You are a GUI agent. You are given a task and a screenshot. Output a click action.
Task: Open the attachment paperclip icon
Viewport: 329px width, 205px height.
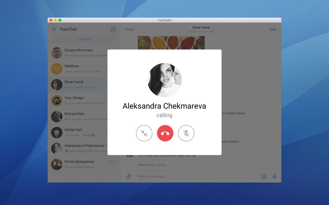[129, 176]
